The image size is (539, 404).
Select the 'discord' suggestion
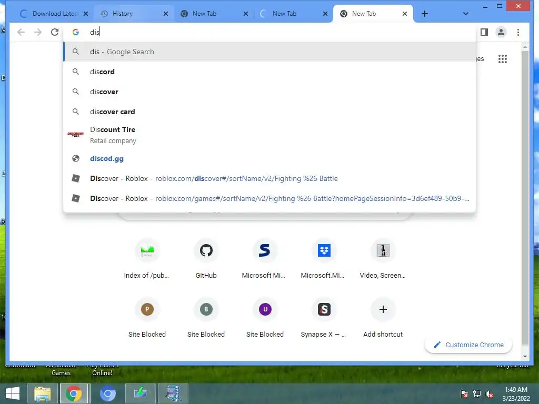(270, 72)
